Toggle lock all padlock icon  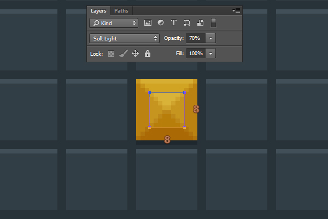tap(148, 54)
